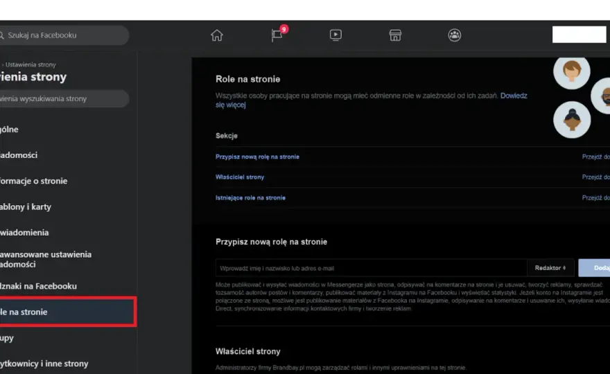The width and height of the screenshot is (610, 374).
Task: Select the Powiadomienia menu item
Action: pos(24,233)
